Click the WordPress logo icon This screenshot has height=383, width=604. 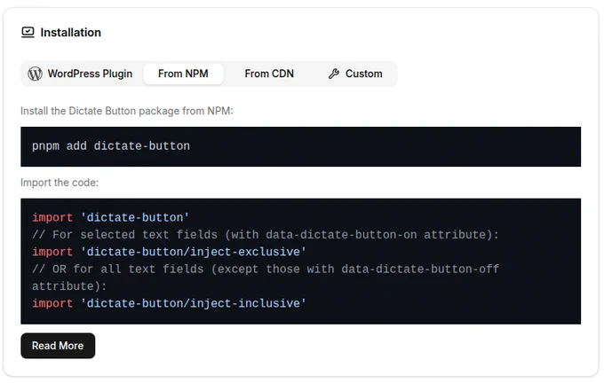coord(35,74)
